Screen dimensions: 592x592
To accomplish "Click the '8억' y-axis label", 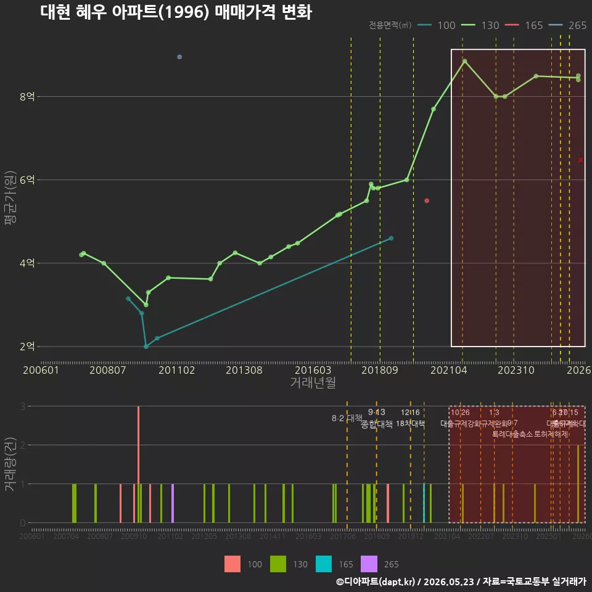I will (x=27, y=97).
